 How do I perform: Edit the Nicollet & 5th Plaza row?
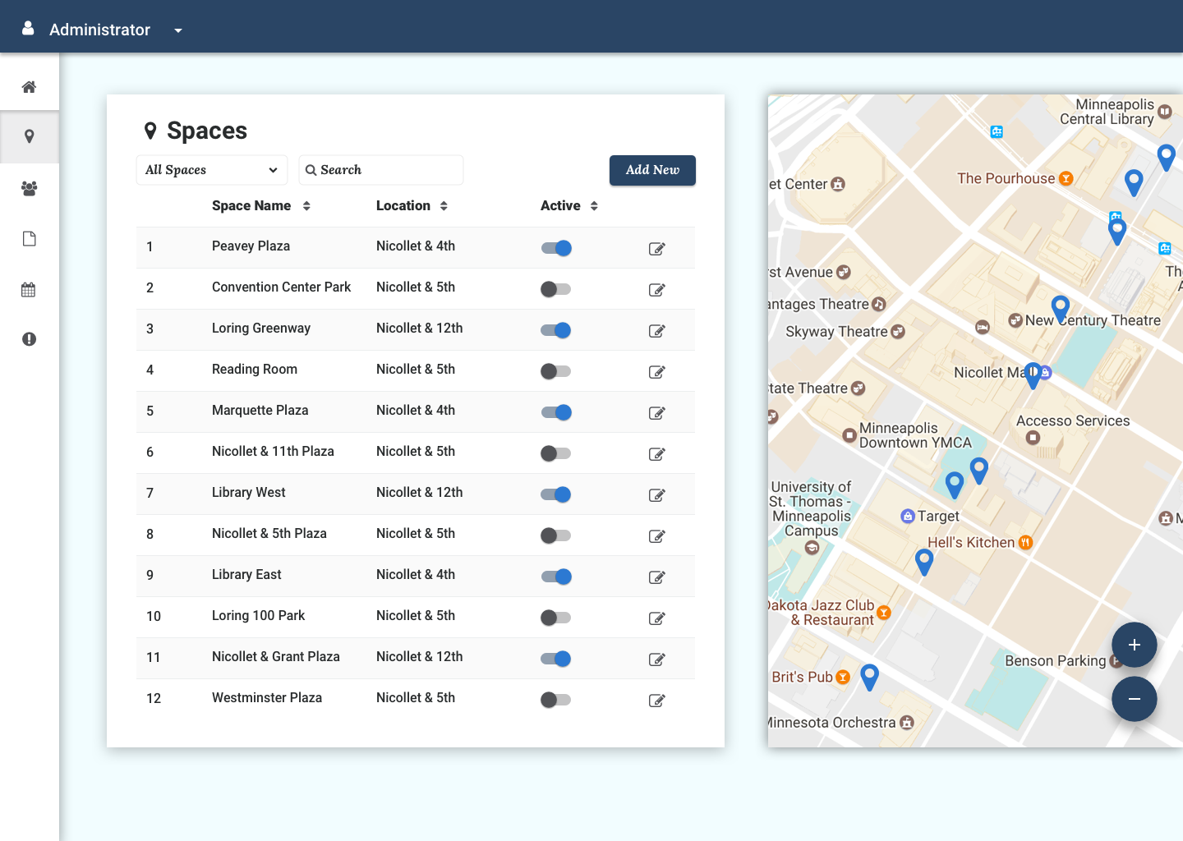656,536
